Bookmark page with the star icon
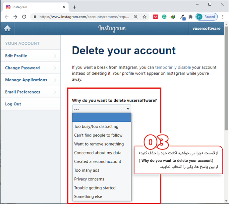Image resolution: width=229 pixels, height=204 pixels. [x=144, y=17]
